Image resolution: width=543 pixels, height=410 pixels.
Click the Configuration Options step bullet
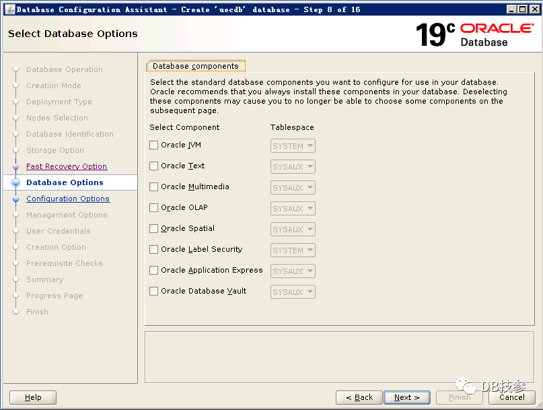point(15,199)
